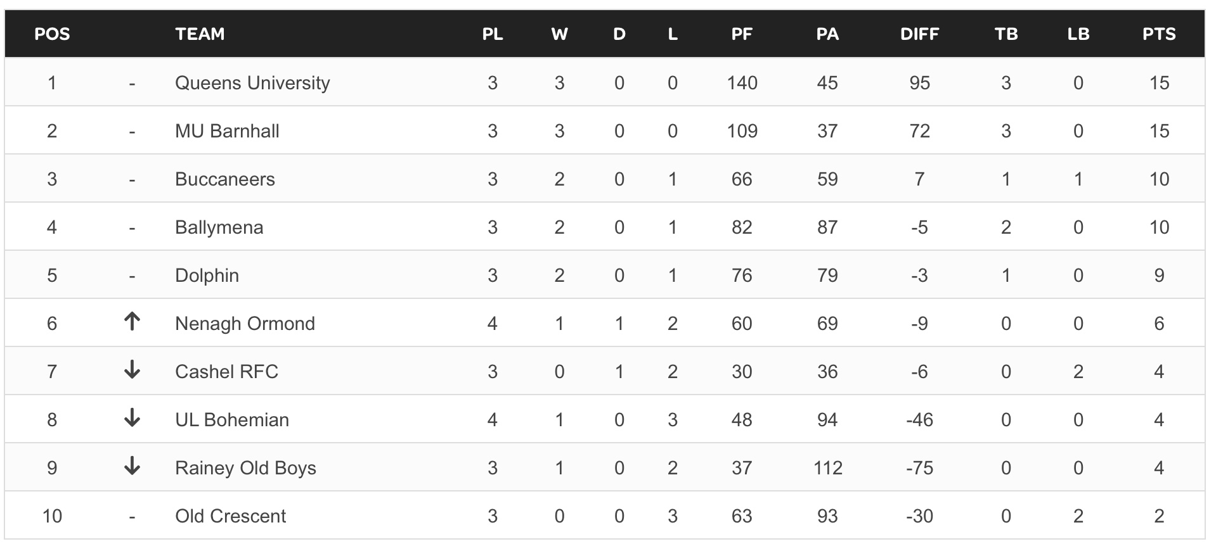Image resolution: width=1216 pixels, height=551 pixels.
Task: Open the Old Crescent team entry
Action: [230, 516]
